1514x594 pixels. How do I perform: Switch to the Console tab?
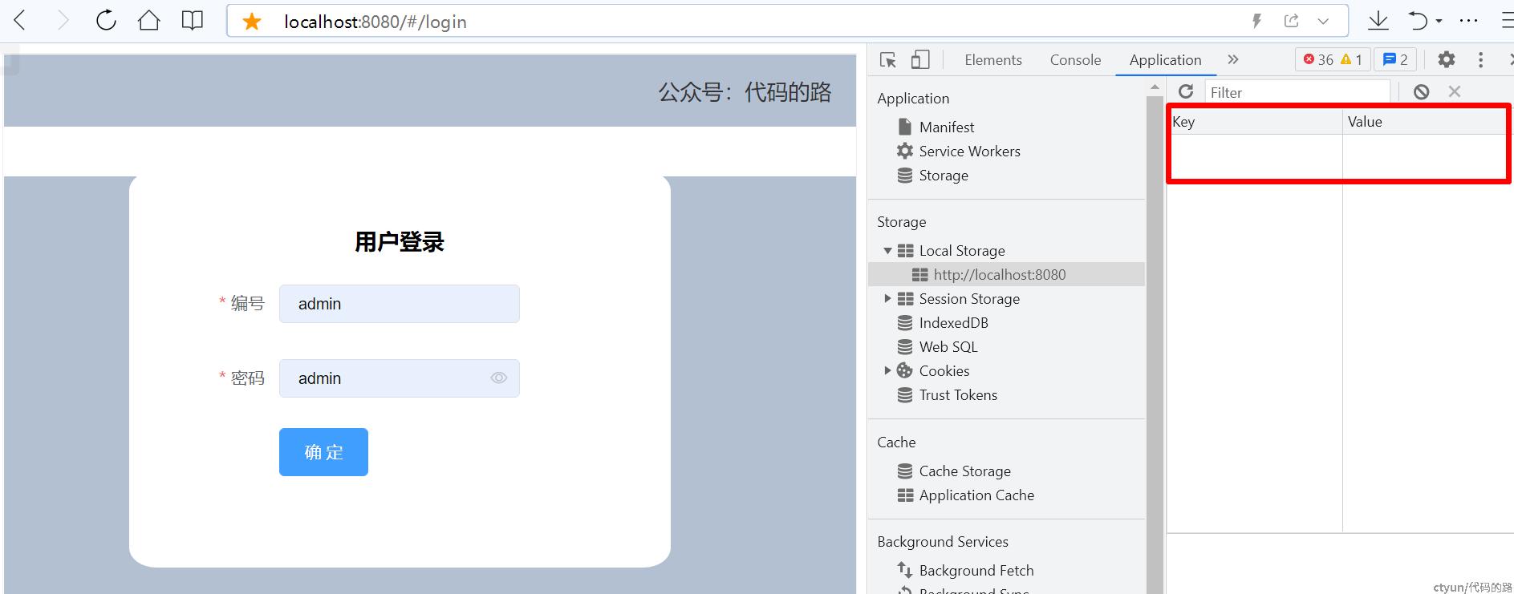point(1075,60)
